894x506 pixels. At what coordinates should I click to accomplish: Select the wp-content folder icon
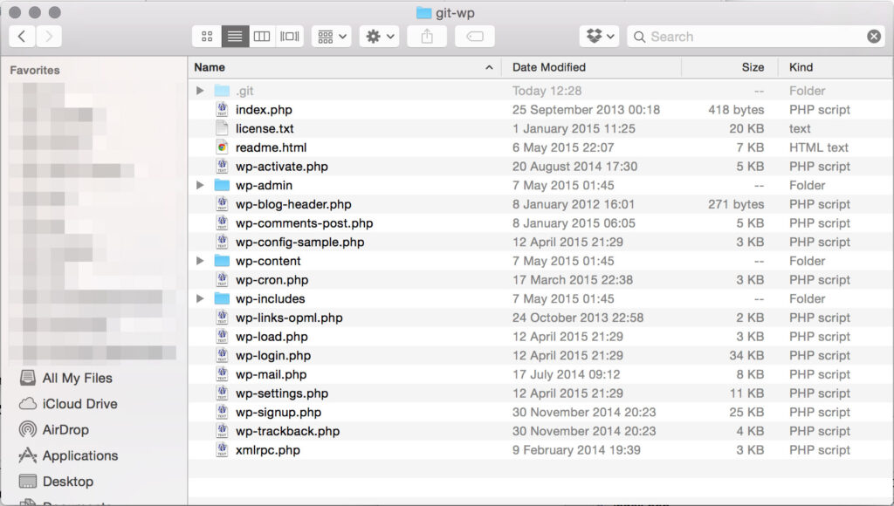pos(222,261)
